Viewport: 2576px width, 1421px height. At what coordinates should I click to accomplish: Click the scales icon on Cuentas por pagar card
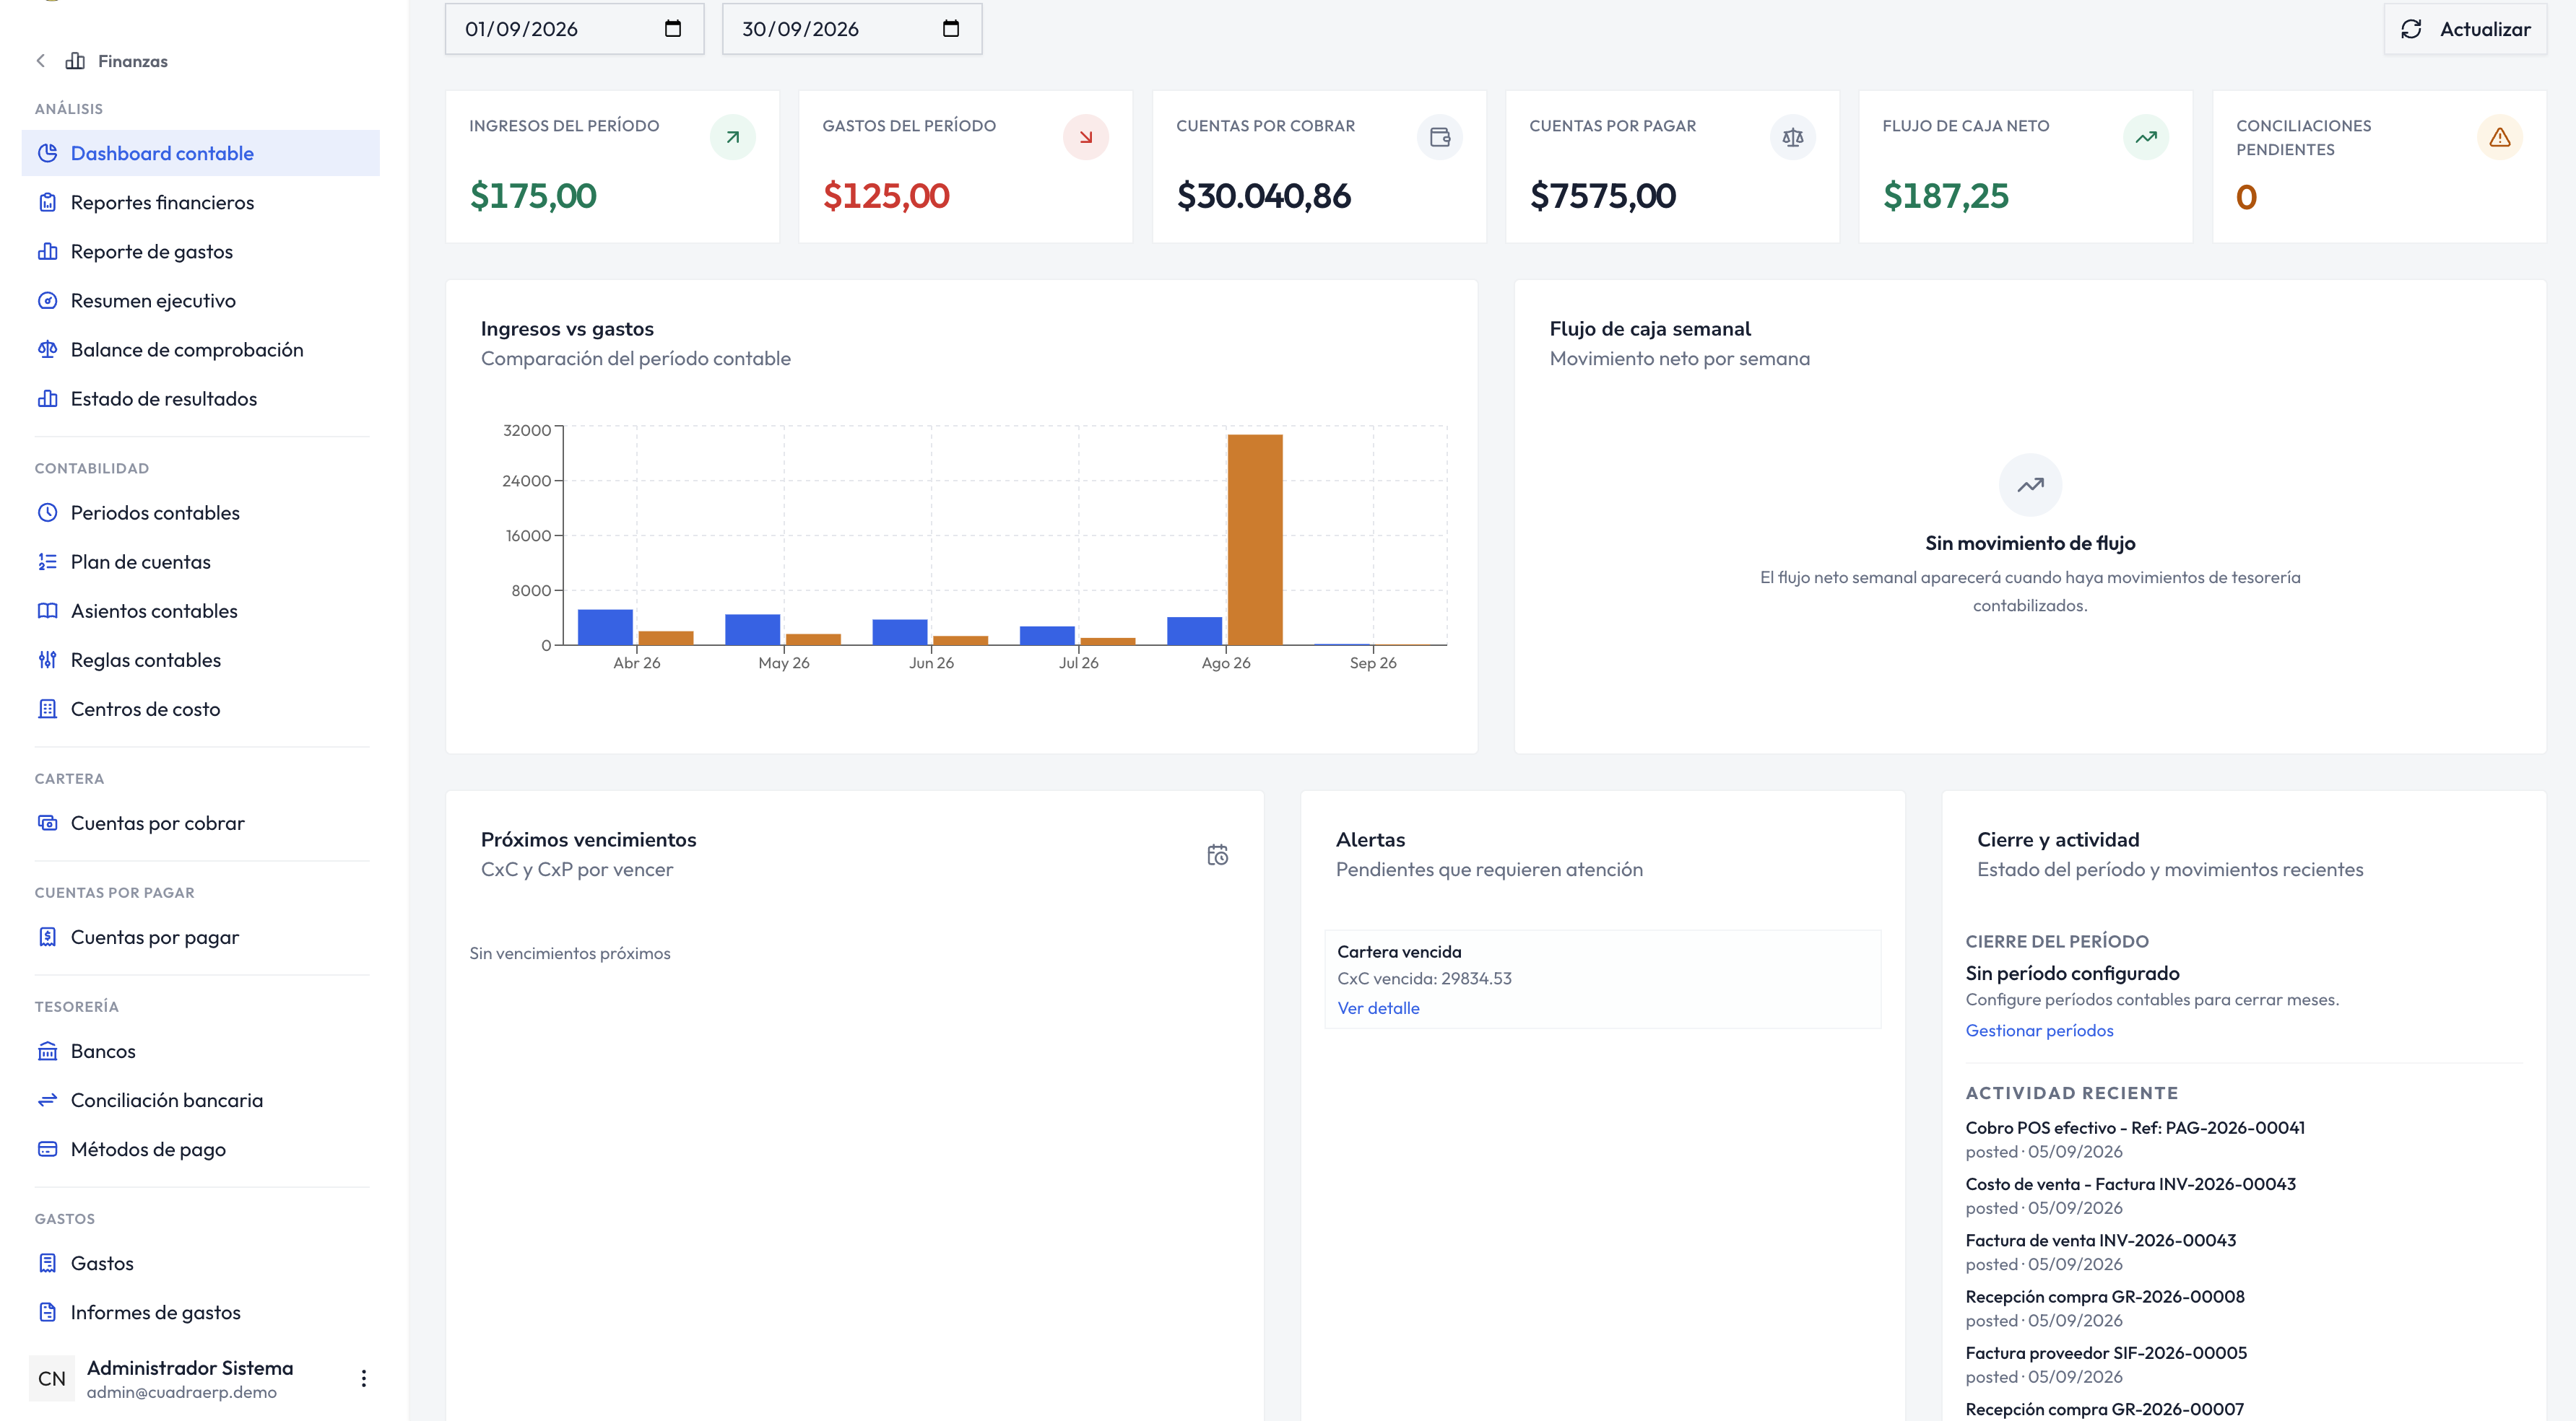click(1793, 137)
